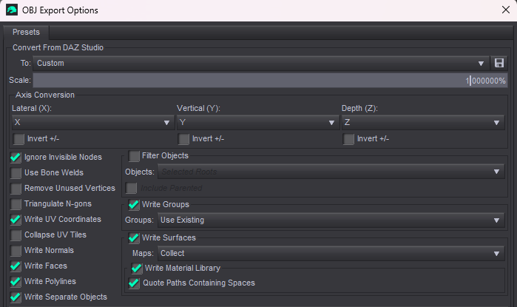
Task: Click the Scale percentage slider
Action: (x=270, y=81)
